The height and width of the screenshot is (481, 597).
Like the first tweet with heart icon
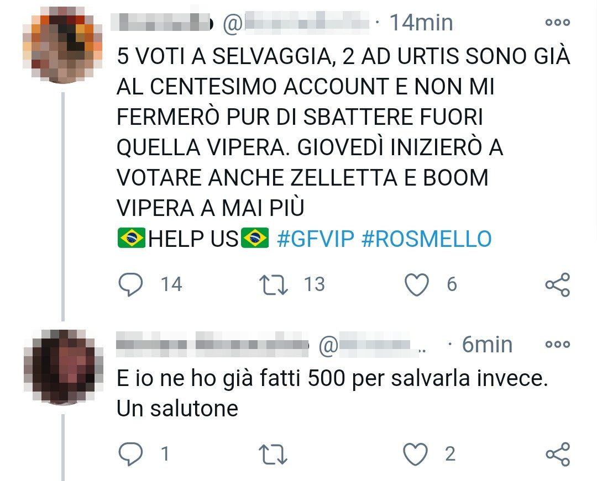coord(416,285)
